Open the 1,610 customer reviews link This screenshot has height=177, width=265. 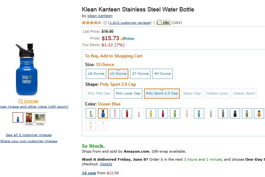(x=130, y=23)
